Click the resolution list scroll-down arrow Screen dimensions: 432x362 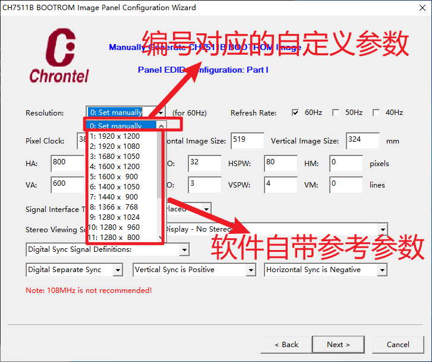pos(160,238)
